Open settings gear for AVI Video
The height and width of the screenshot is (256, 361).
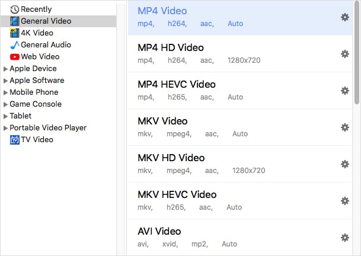(x=344, y=238)
